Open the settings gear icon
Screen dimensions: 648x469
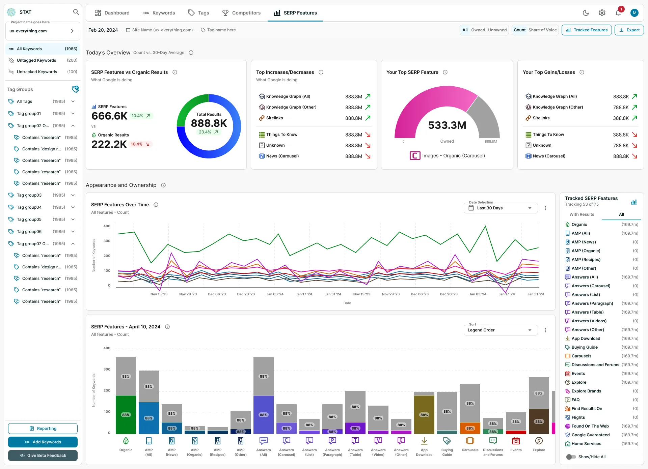click(x=602, y=13)
